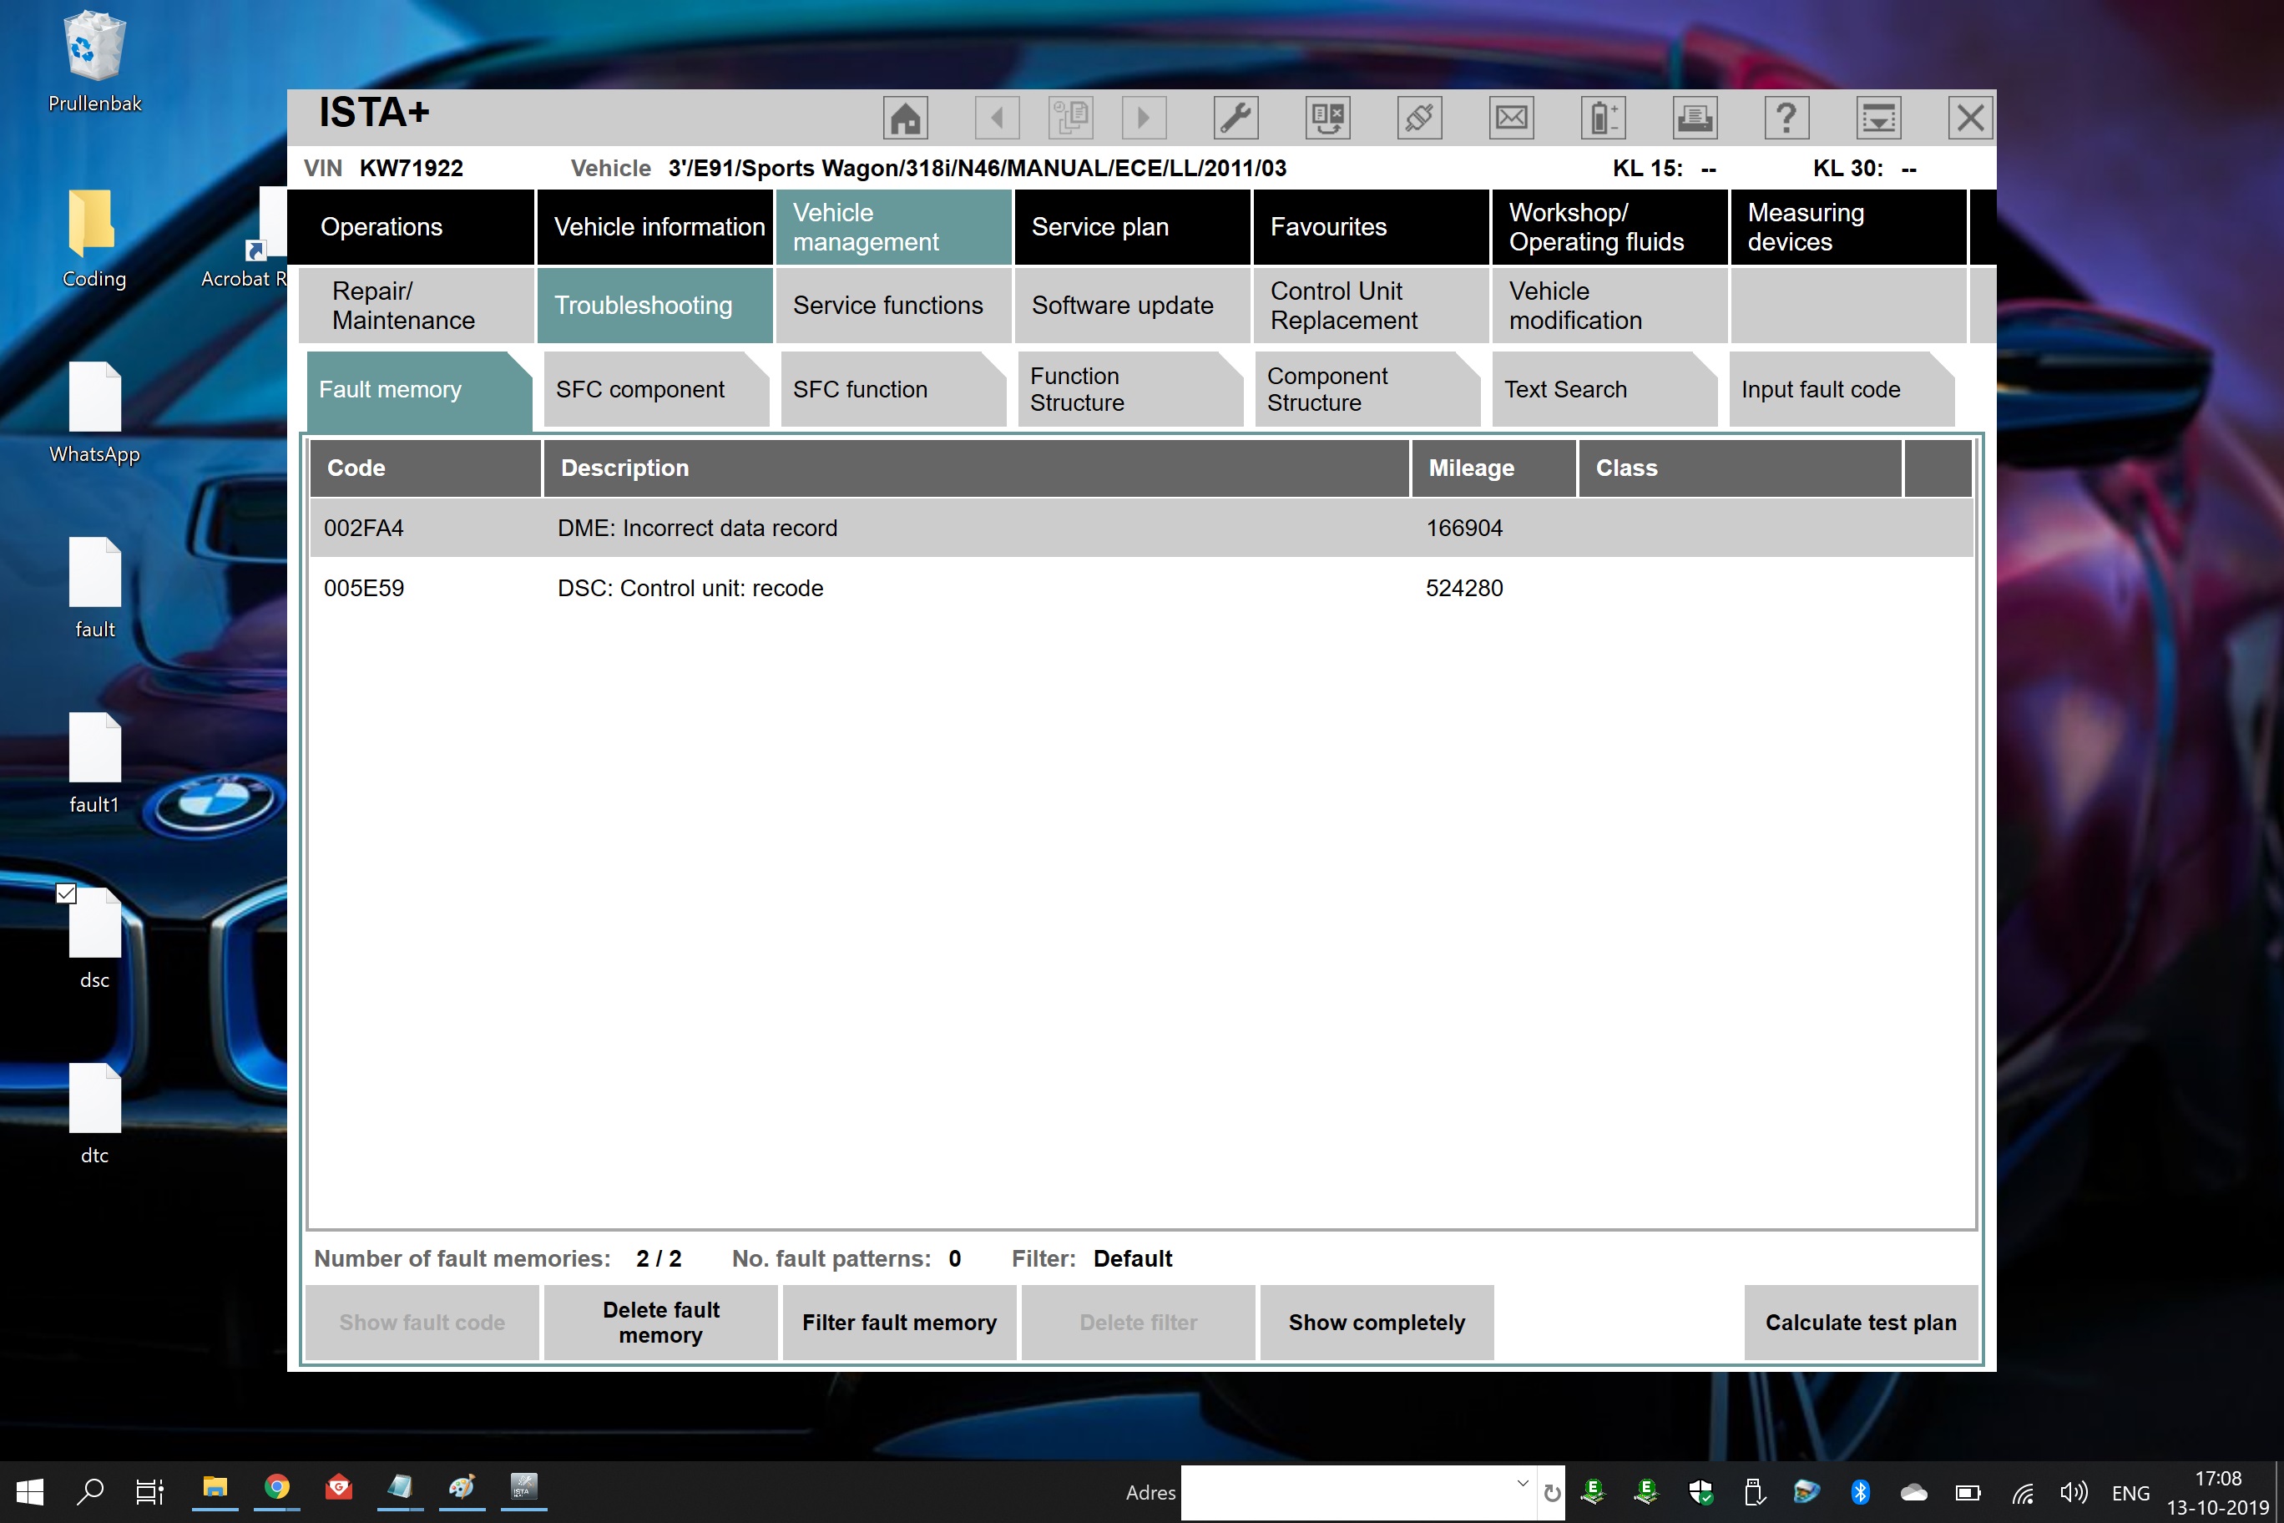The height and width of the screenshot is (1523, 2284).
Task: Click the Bluetooth tray icon
Action: pos(1861,1493)
